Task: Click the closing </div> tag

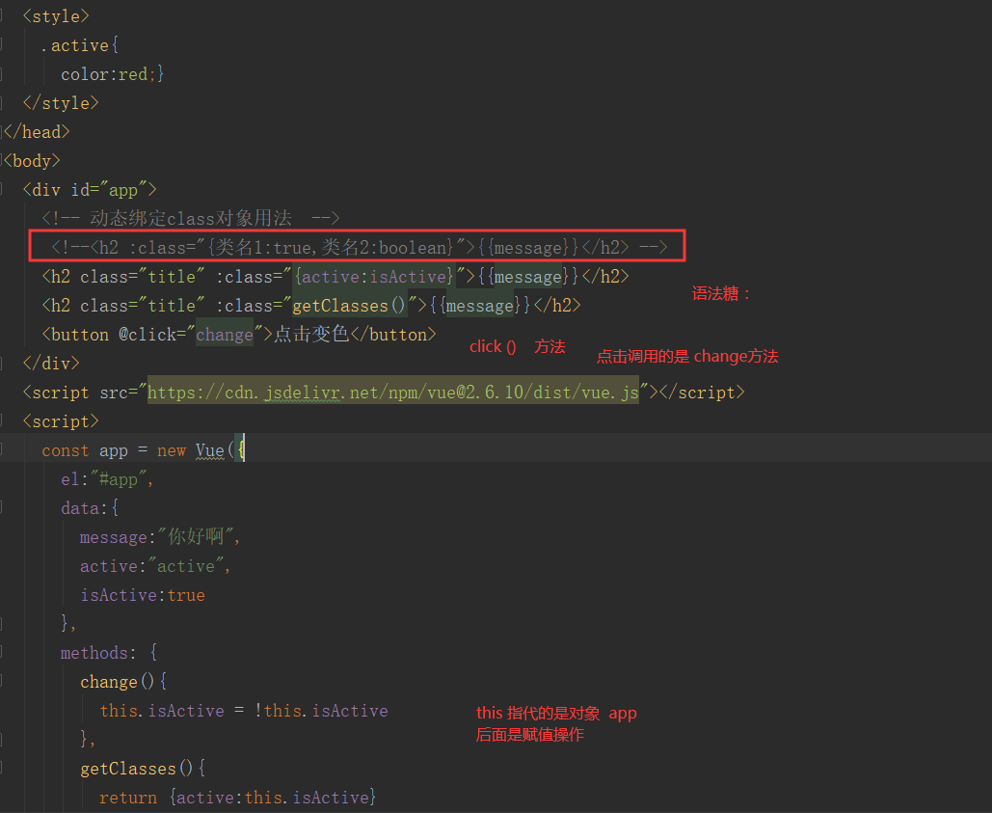Action: tap(51, 364)
